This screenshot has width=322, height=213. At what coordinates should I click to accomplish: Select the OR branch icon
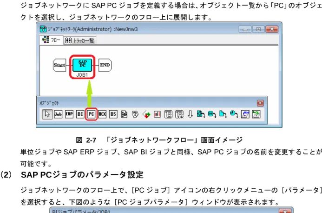[x=179, y=114]
